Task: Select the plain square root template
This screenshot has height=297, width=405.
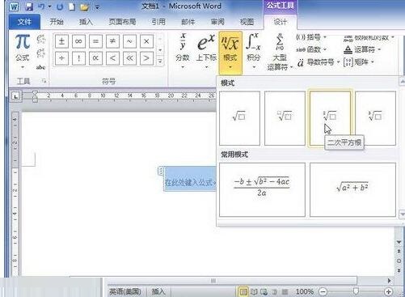Action: (239, 118)
